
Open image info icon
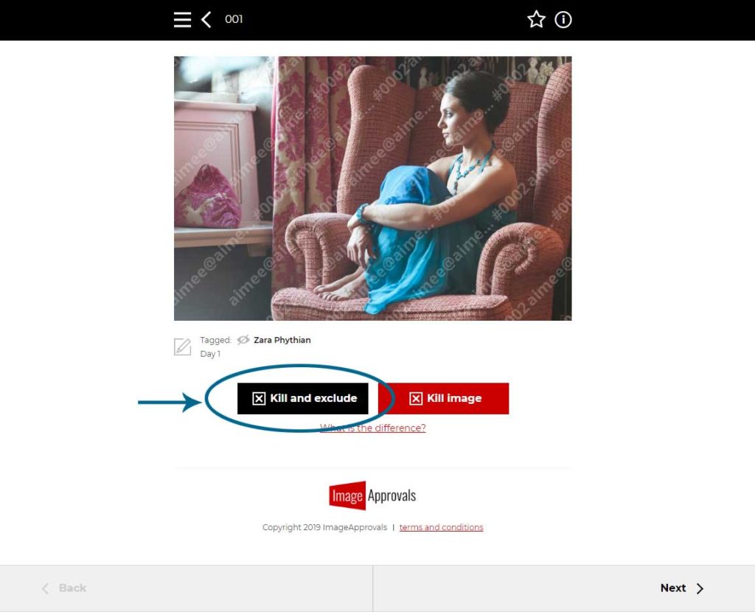[563, 20]
